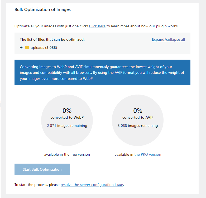Viewport: 206px width, 198px height.
Task: Click the yellow uploads folder icon
Action: 27,47
